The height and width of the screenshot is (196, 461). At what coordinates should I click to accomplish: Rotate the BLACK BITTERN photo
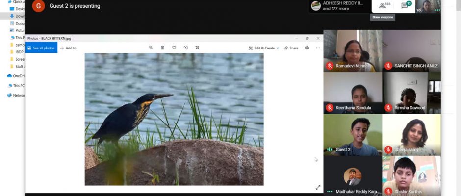click(x=185, y=48)
